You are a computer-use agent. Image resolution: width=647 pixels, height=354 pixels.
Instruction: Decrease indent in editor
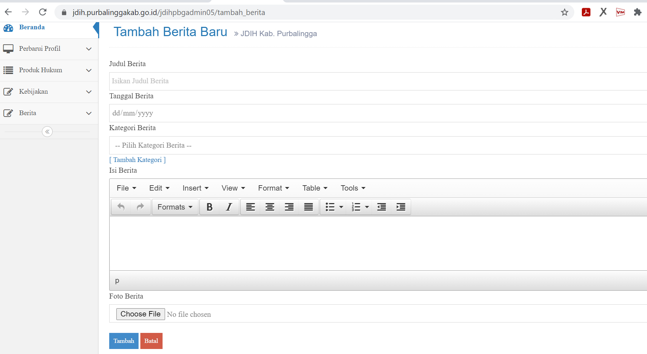(x=382, y=207)
